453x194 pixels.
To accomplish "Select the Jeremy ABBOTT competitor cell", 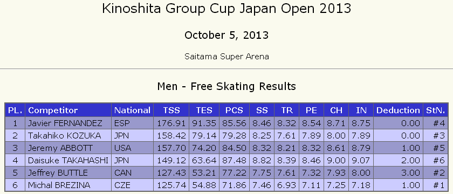I will pyautogui.click(x=68, y=148).
